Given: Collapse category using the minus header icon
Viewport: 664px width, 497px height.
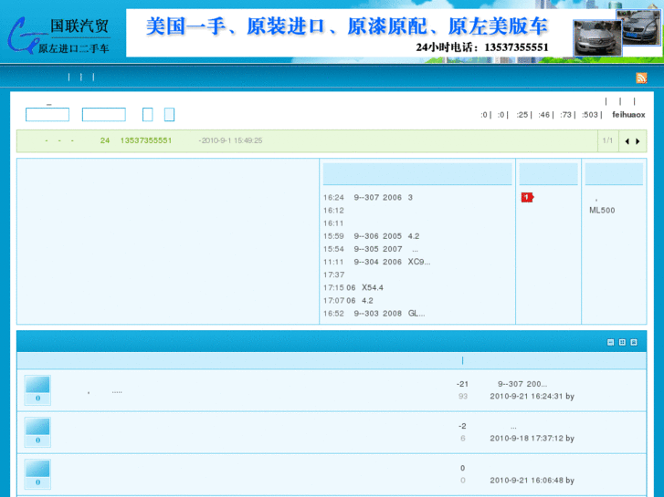Looking at the screenshot, I should click(610, 342).
